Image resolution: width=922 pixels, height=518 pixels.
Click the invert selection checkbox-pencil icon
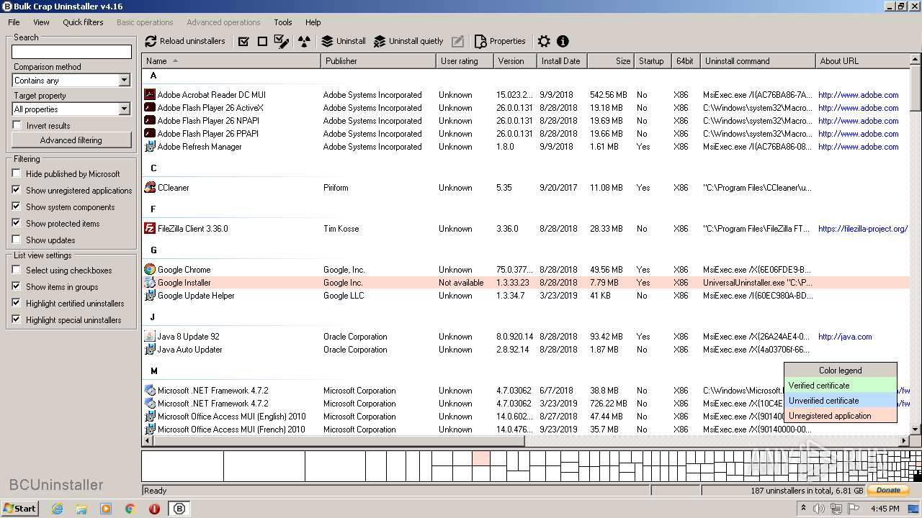tap(282, 41)
